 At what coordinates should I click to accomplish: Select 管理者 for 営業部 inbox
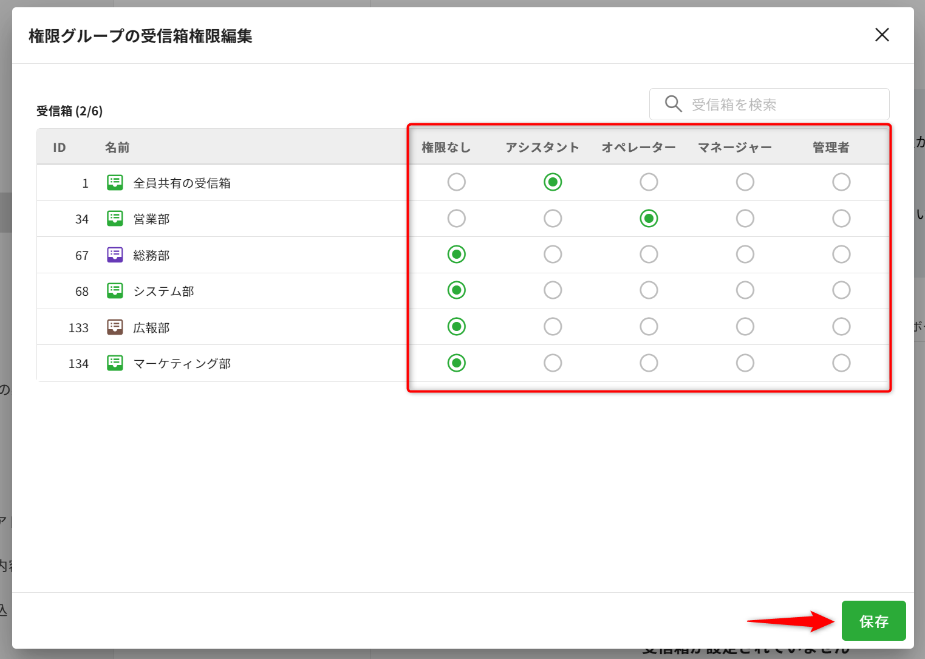(x=841, y=219)
